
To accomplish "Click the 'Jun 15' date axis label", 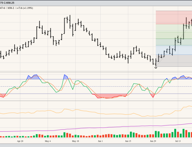I will (128, 141).
